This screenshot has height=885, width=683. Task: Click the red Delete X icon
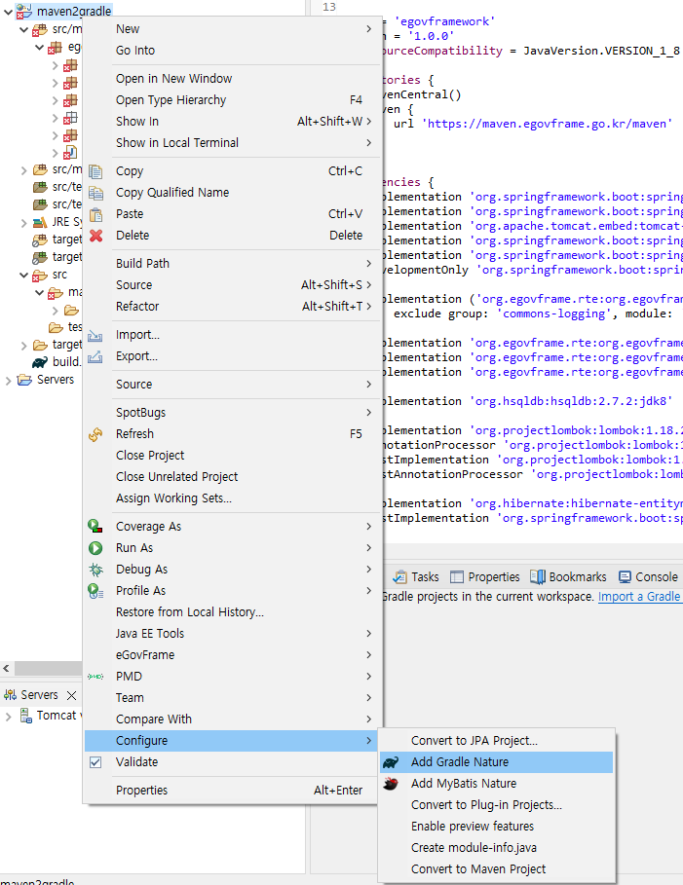tap(95, 236)
